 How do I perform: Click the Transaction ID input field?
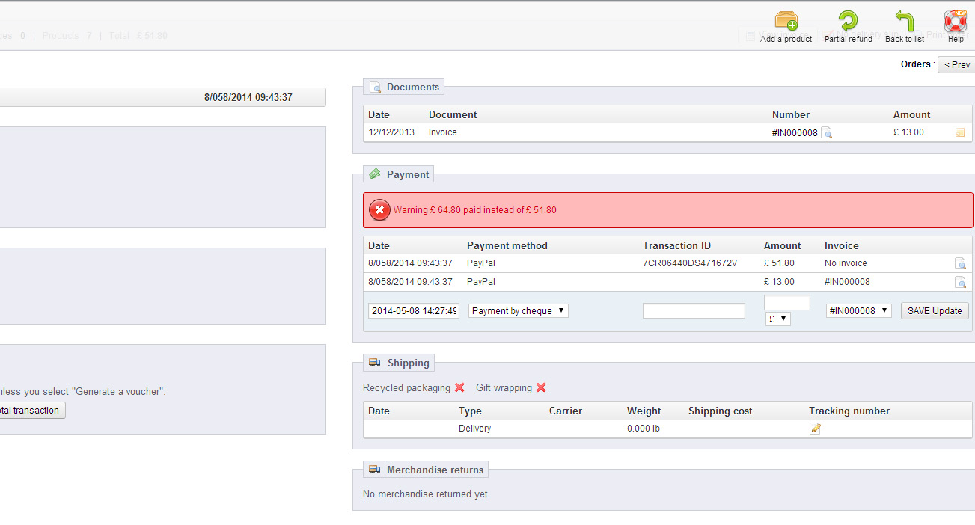click(x=694, y=310)
